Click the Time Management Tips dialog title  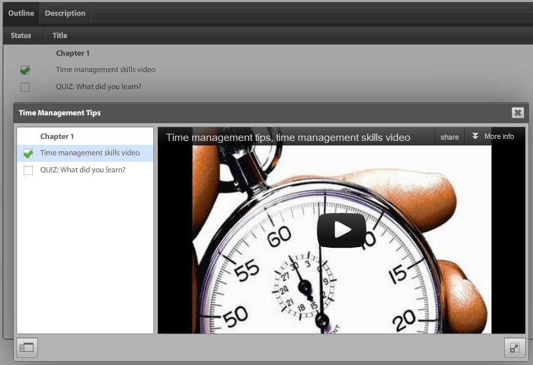tap(60, 113)
